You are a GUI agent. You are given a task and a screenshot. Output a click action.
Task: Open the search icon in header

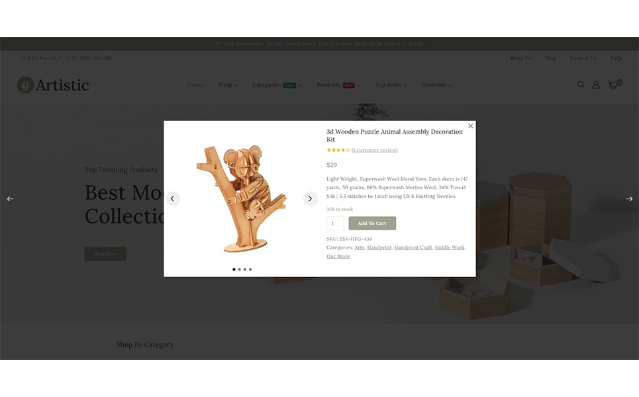click(581, 85)
